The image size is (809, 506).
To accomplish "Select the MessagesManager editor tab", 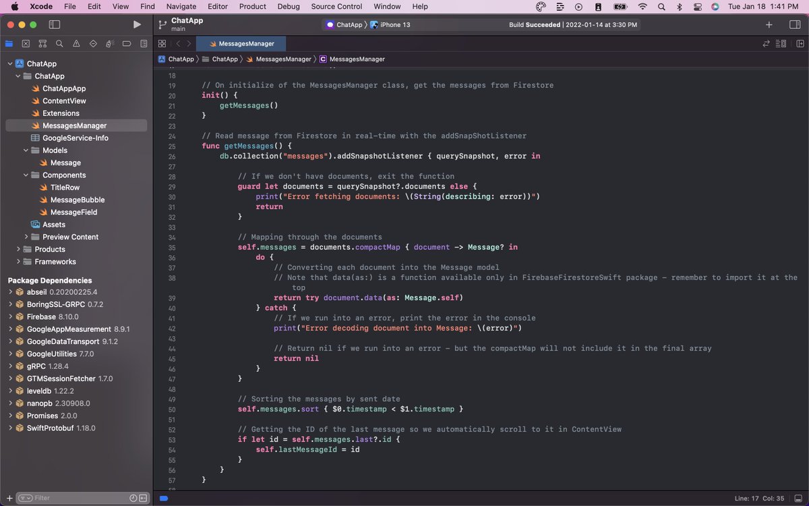I will [242, 44].
